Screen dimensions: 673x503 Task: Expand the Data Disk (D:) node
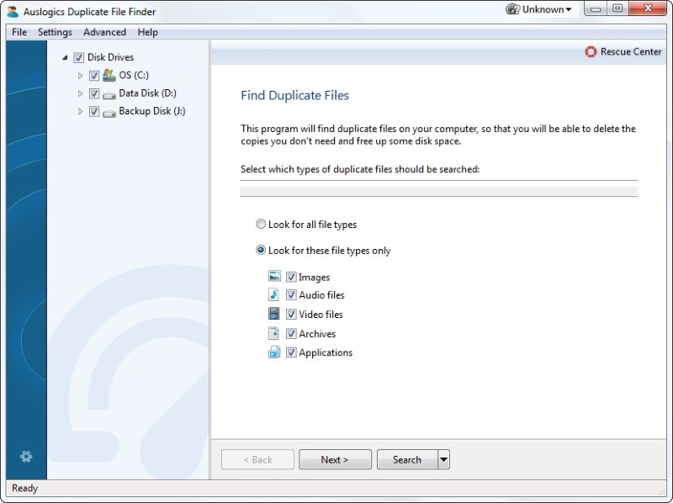pos(80,93)
